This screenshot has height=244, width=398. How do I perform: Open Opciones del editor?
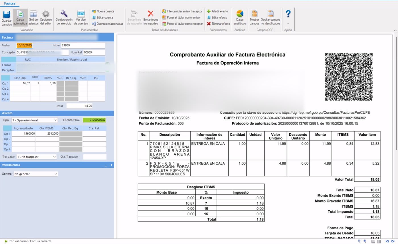pos(46,18)
